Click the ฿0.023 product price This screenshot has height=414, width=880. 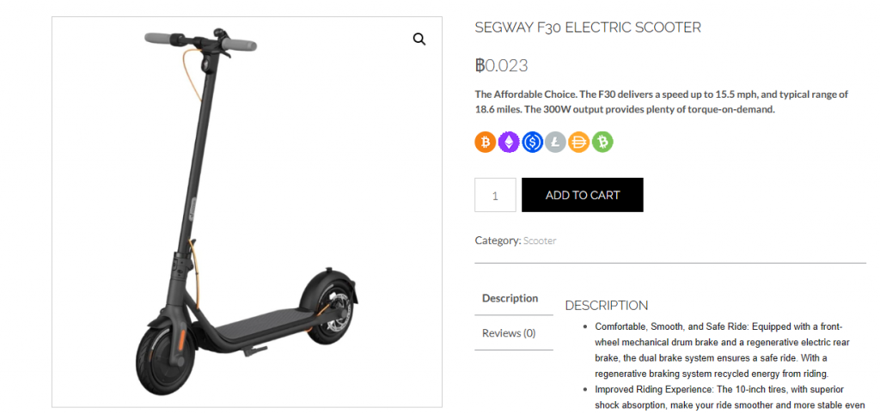point(502,65)
